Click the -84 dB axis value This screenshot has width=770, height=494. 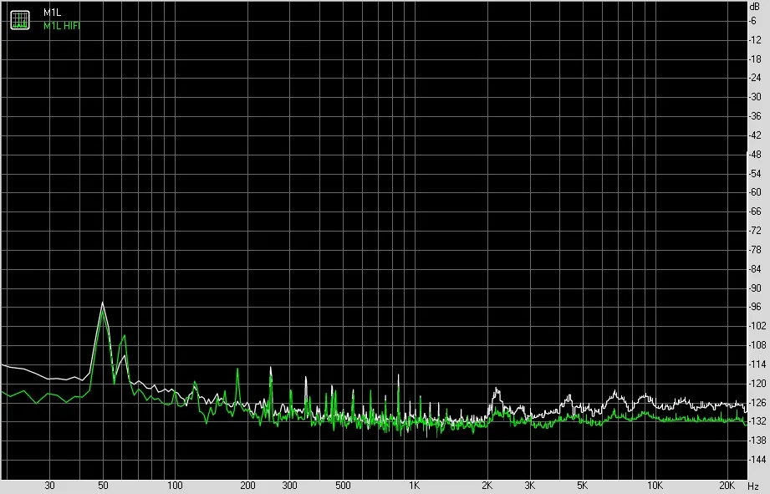pyautogui.click(x=754, y=268)
